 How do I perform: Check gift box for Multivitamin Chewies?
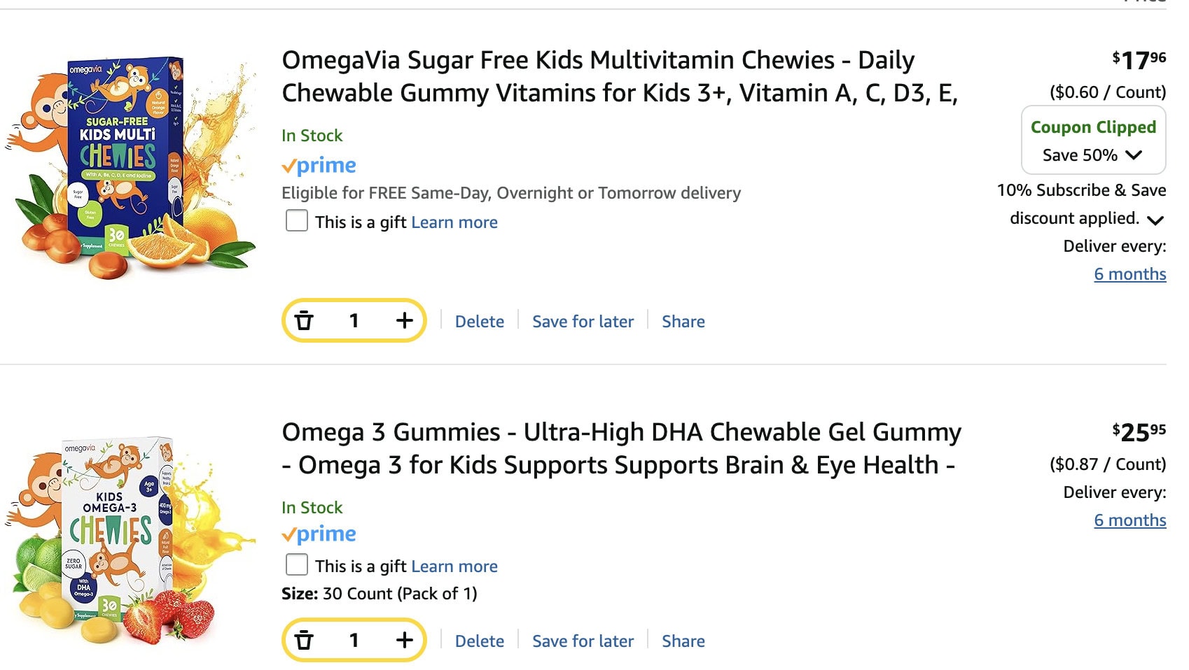[297, 221]
